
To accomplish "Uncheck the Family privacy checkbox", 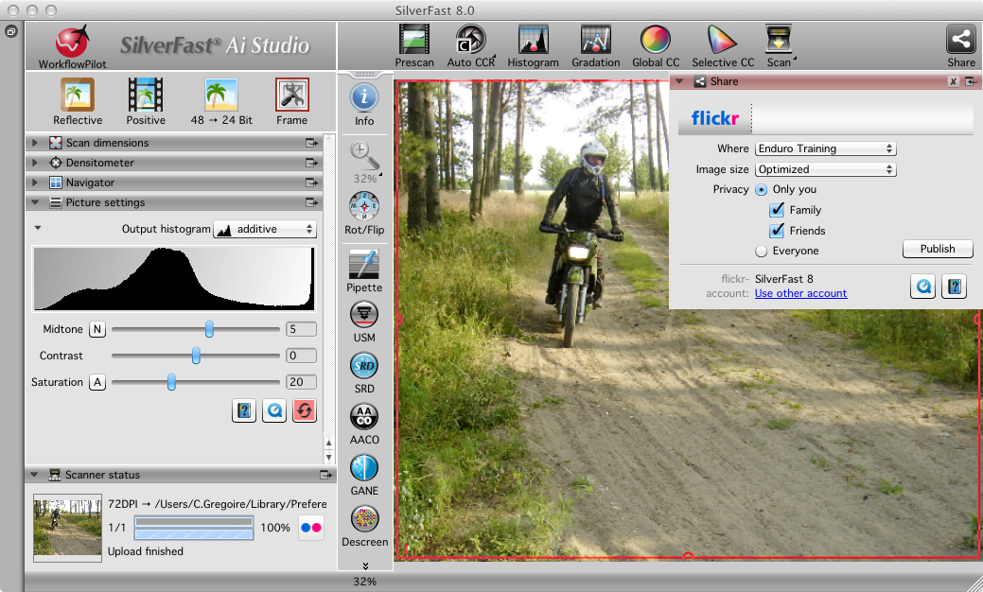I will click(x=777, y=210).
